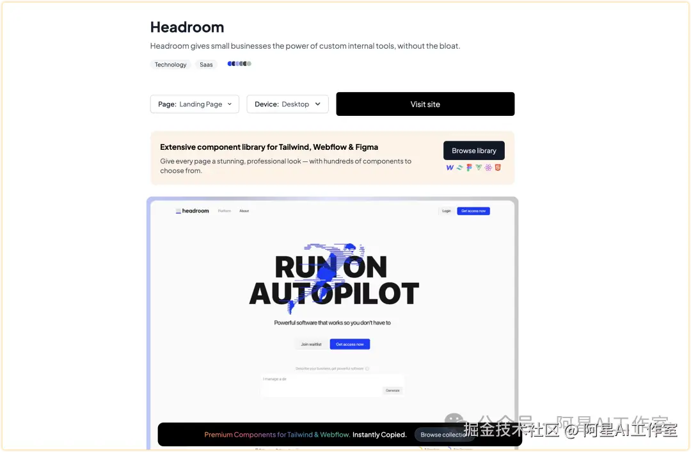Click the last gray color dot in the palette
Image resolution: width=691 pixels, height=452 pixels.
249,63
